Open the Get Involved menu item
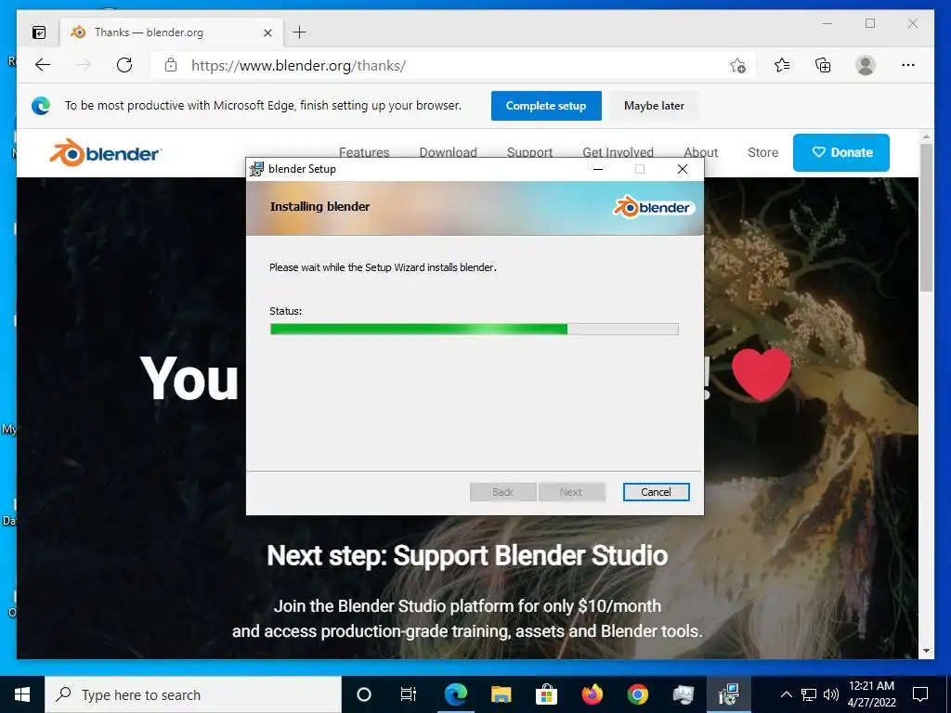The image size is (951, 713). [x=618, y=152]
